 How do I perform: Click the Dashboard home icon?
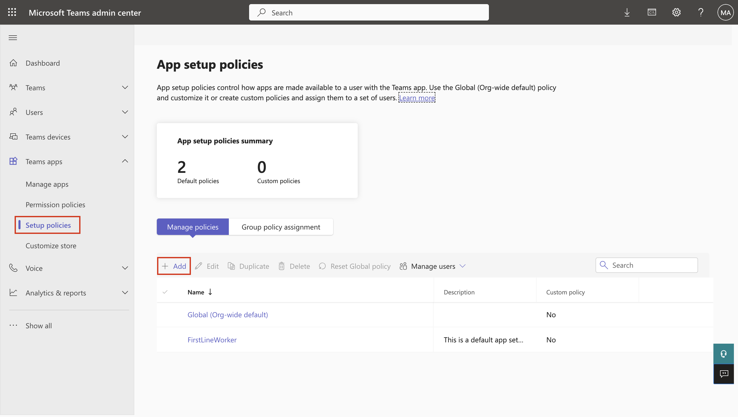click(x=13, y=63)
